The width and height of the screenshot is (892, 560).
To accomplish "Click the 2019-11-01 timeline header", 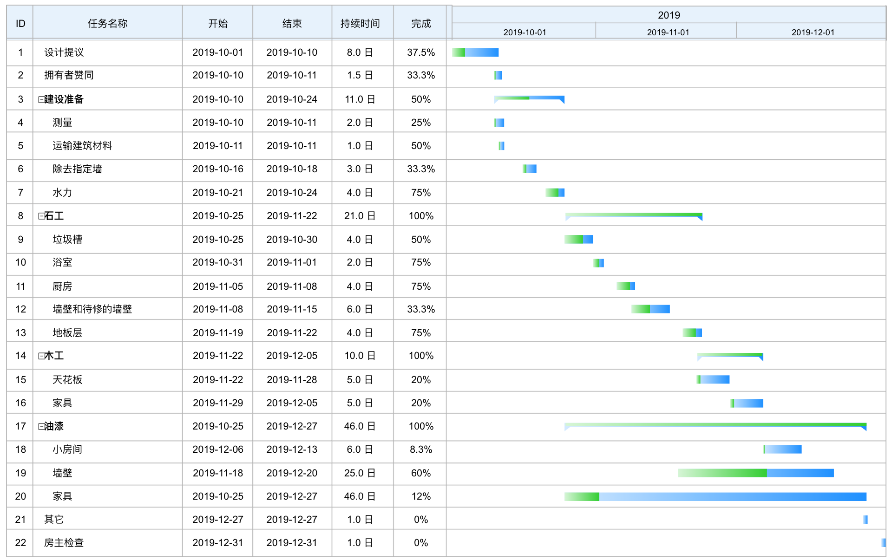I will 668,32.
